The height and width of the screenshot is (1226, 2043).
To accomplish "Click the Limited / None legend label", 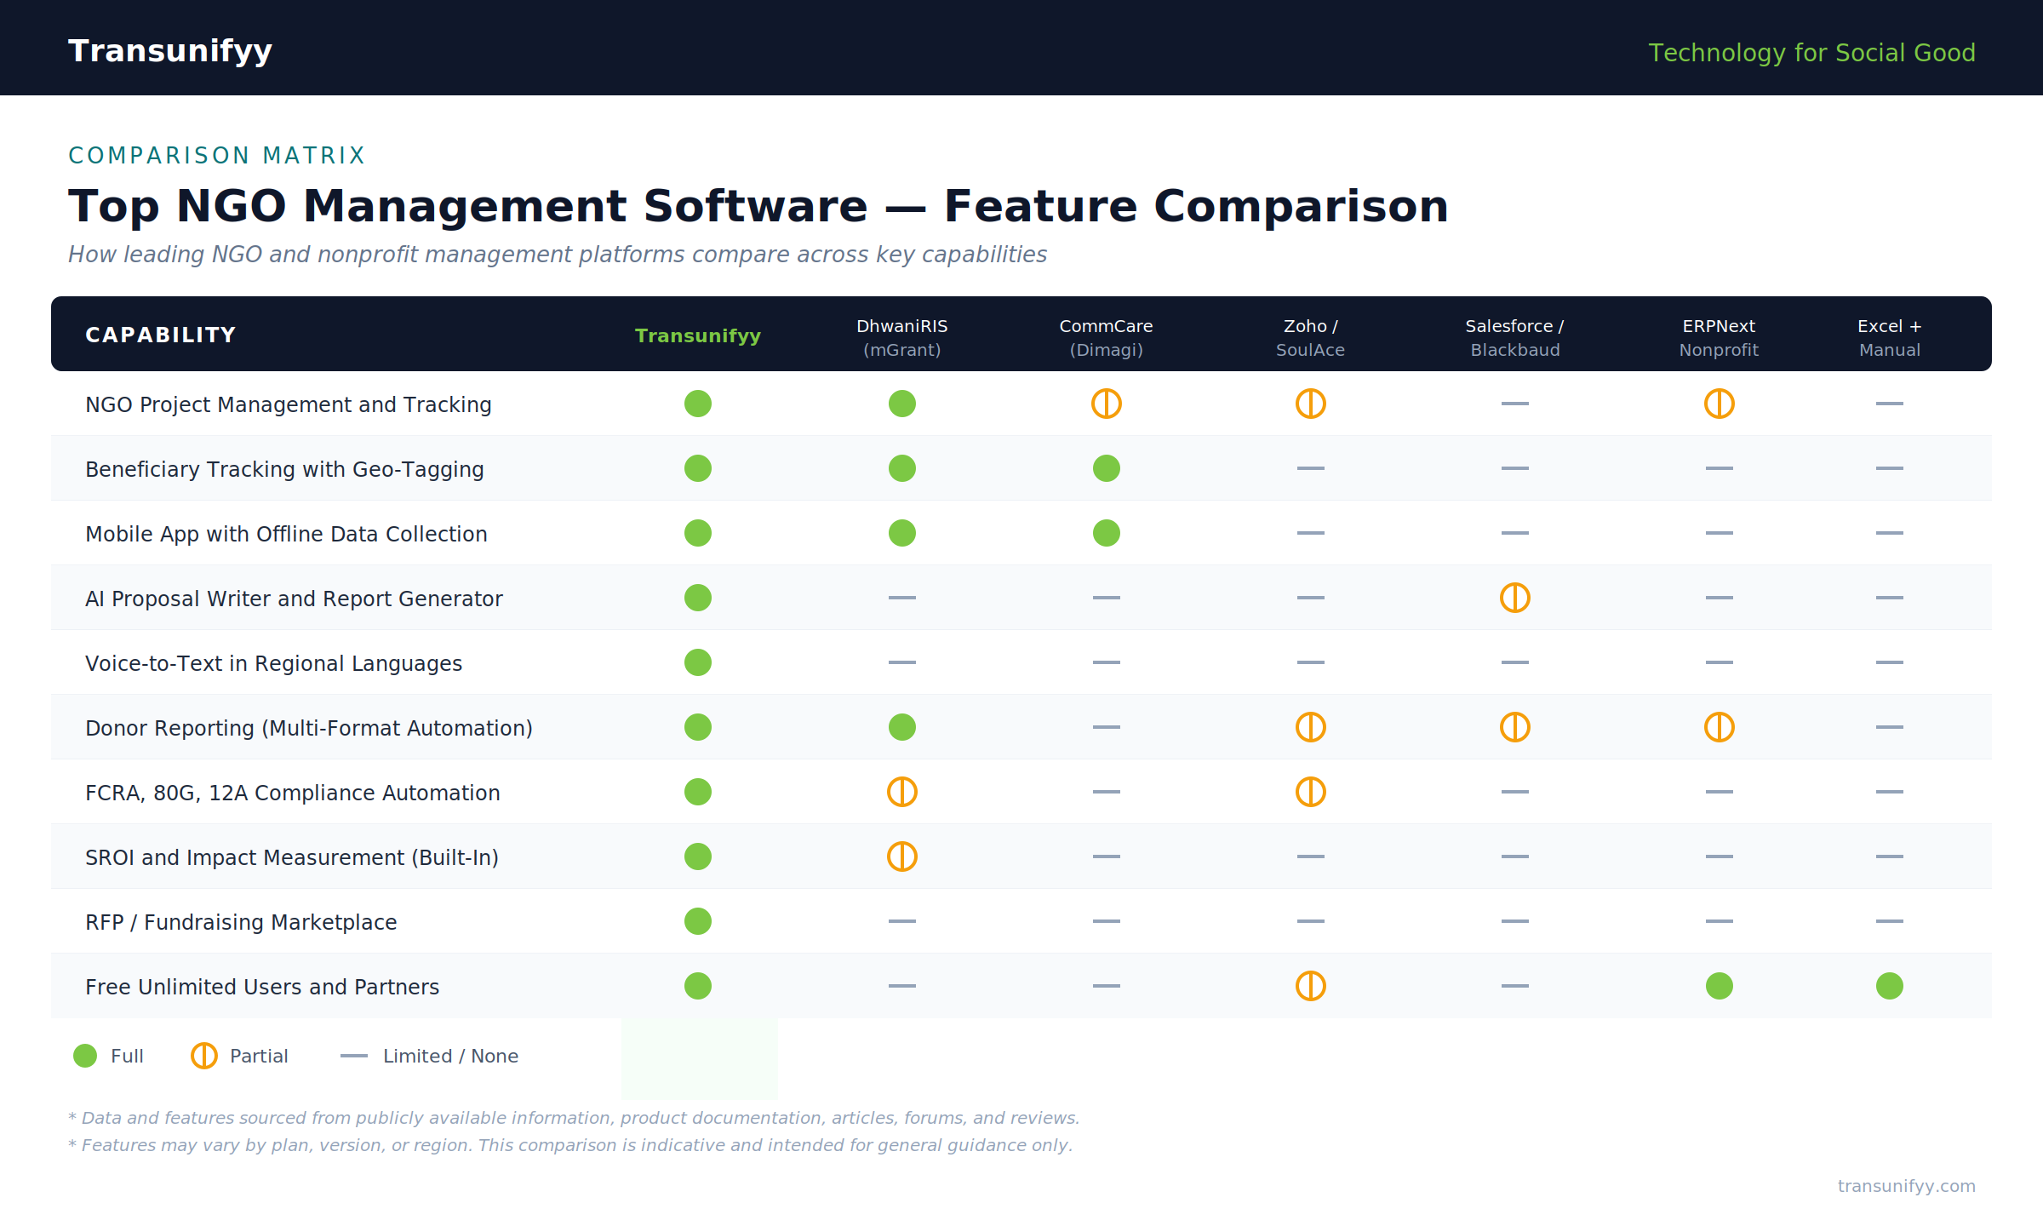I will [450, 1056].
